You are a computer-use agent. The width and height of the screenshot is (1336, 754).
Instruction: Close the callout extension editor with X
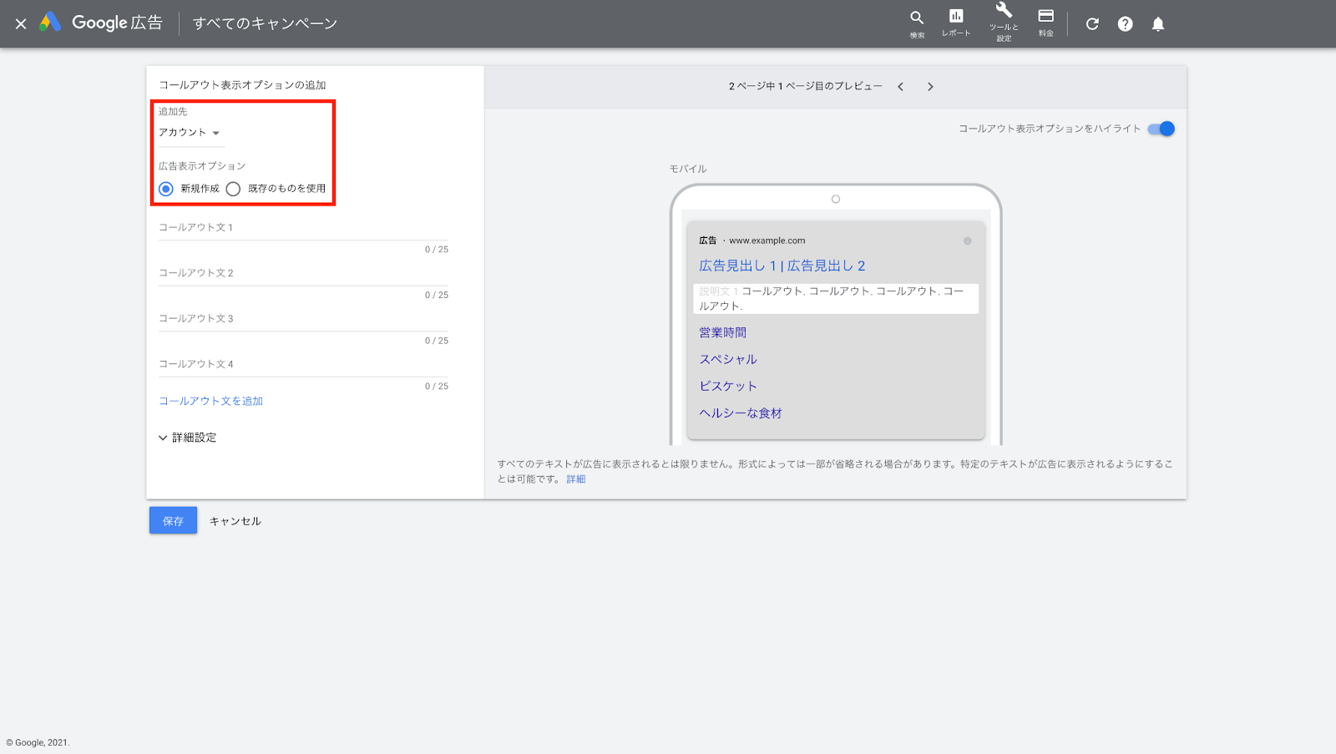pos(21,23)
